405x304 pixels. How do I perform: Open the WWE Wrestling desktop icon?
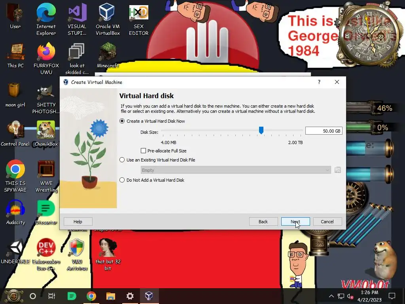click(x=46, y=176)
